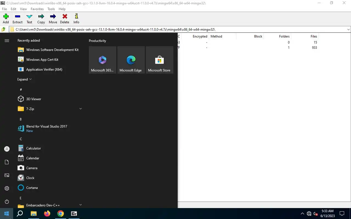Screen dimensions: 351x219
Task: Open the notification center icon
Action: [342, 214]
